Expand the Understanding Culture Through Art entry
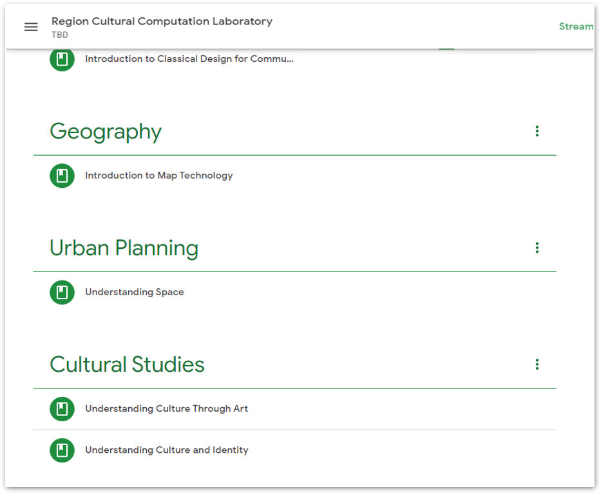The height and width of the screenshot is (494, 601). point(167,408)
